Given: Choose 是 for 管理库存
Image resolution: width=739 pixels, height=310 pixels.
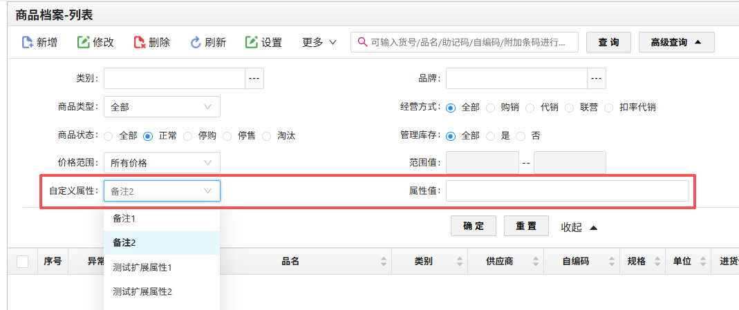Looking at the screenshot, I should coord(490,136).
